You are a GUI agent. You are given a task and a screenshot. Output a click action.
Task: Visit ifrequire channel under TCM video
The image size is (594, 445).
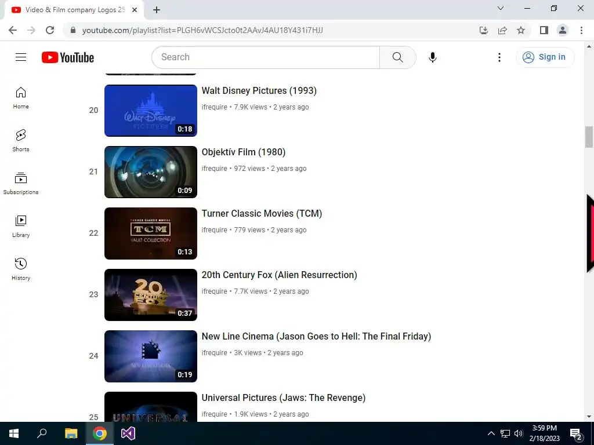215,229
